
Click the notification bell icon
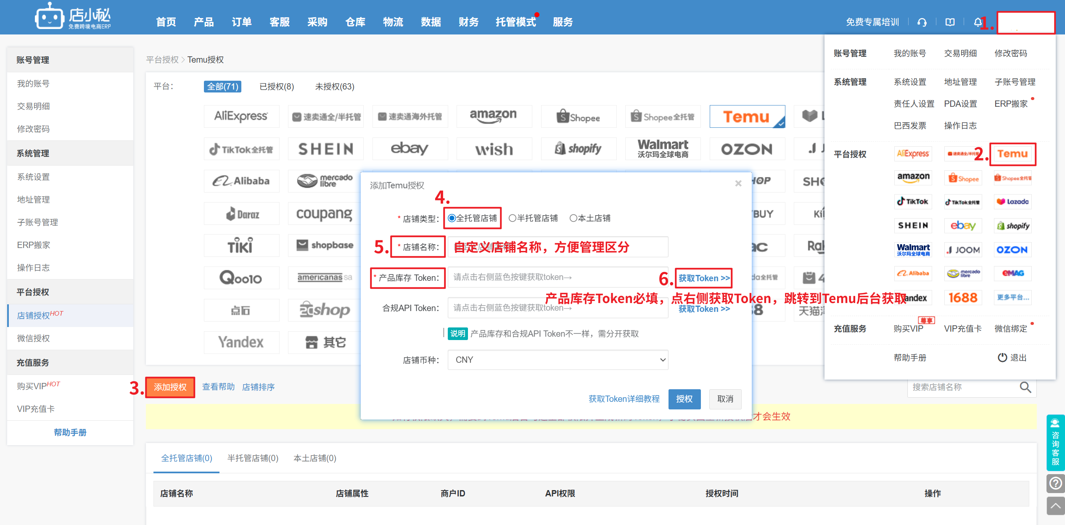tap(978, 22)
